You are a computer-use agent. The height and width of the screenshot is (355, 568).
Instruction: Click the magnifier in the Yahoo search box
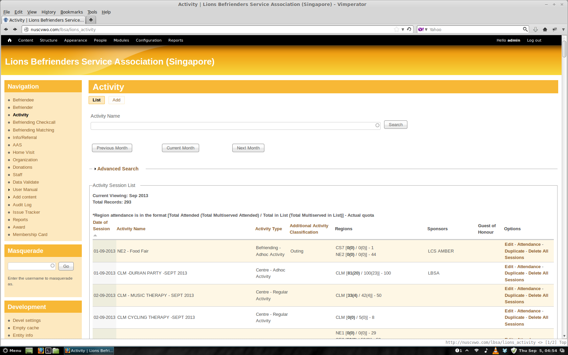click(525, 29)
